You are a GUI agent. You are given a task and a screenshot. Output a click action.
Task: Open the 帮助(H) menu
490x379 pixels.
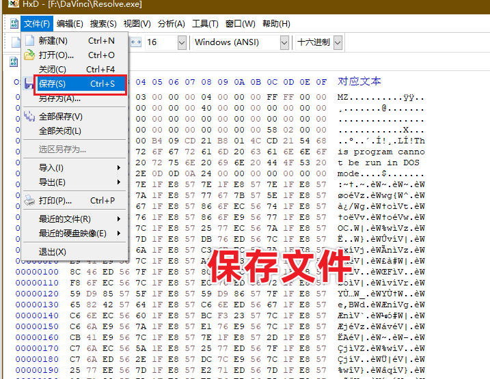click(276, 24)
